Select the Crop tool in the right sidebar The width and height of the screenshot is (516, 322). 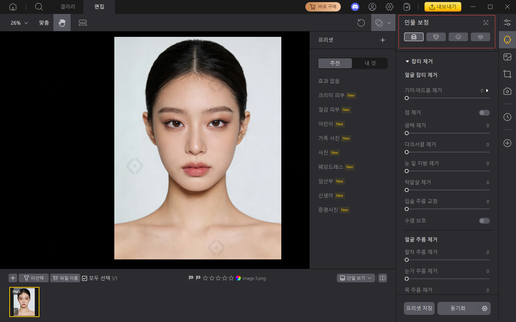[507, 74]
